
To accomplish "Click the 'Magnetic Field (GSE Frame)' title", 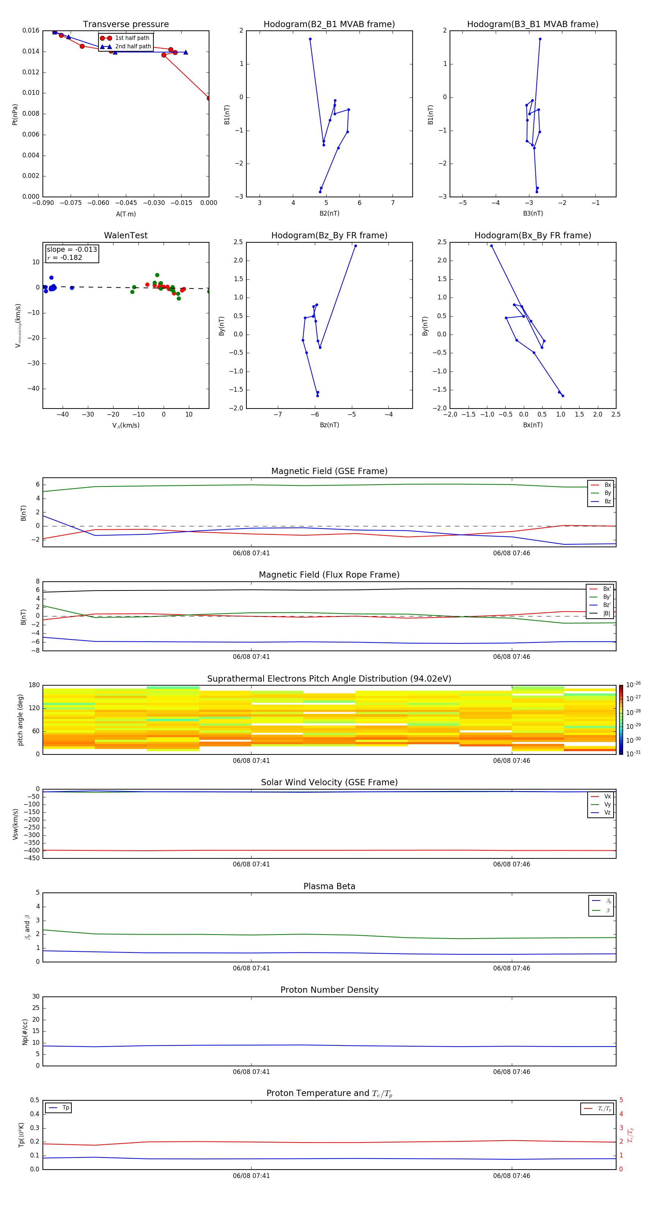I will (x=329, y=471).
